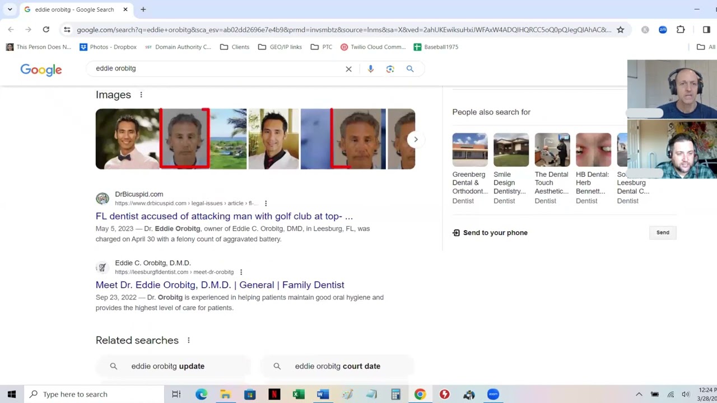
Task: Open HB Dental: Herb Bennett suggestion
Action: (x=593, y=168)
